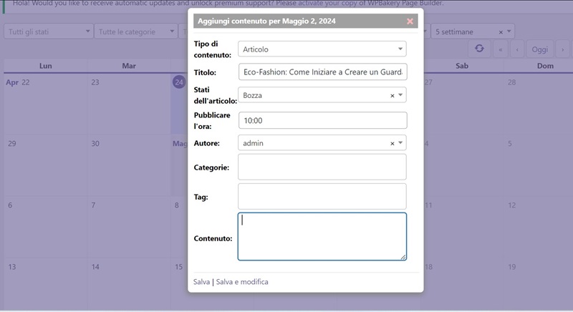Expand the 5 settimane range dropdown
This screenshot has height=312, width=573.
(x=509, y=31)
